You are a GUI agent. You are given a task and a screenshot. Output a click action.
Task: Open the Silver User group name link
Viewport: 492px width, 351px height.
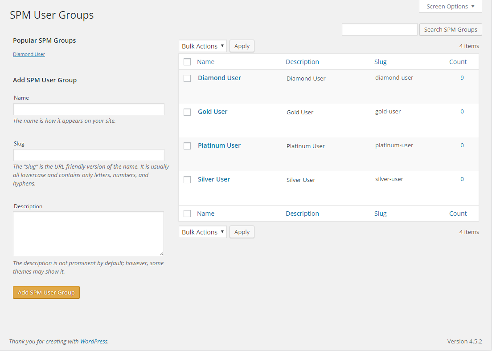point(213,179)
